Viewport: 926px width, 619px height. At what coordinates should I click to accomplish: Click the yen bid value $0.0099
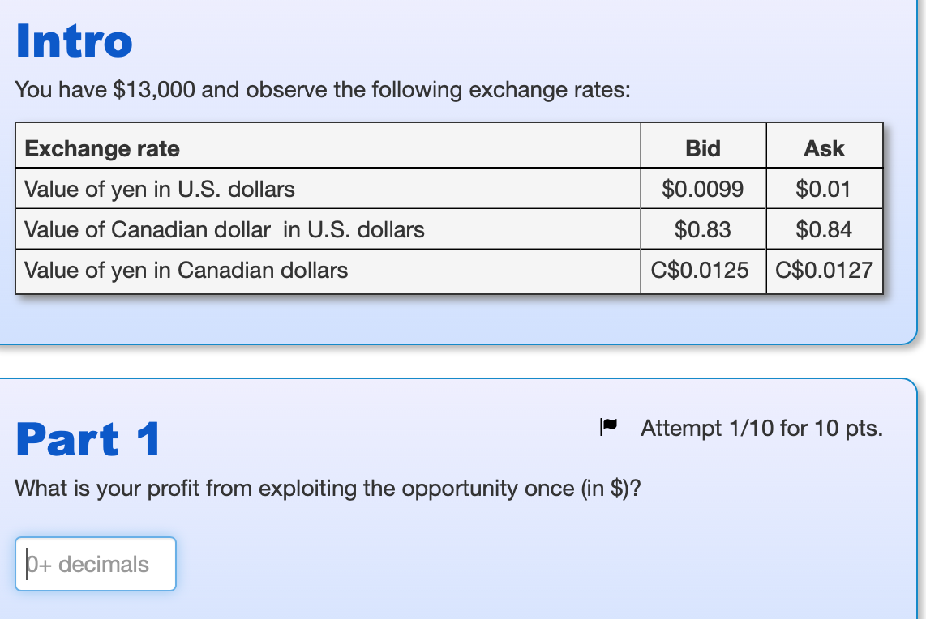coord(703,189)
